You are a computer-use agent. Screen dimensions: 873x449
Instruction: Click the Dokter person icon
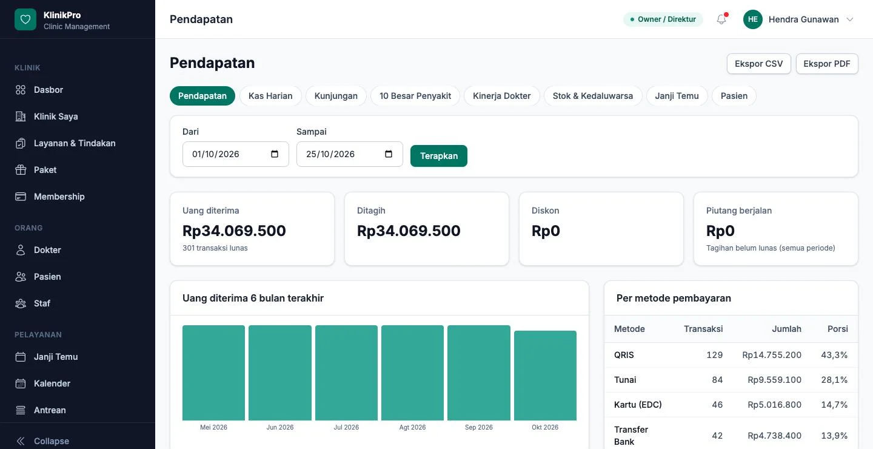[21, 250]
